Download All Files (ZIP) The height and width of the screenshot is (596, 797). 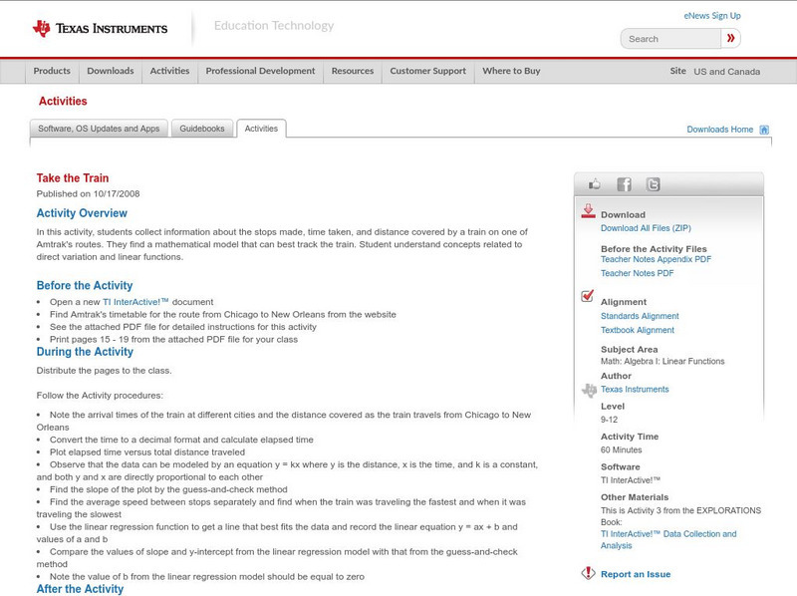tap(646, 228)
